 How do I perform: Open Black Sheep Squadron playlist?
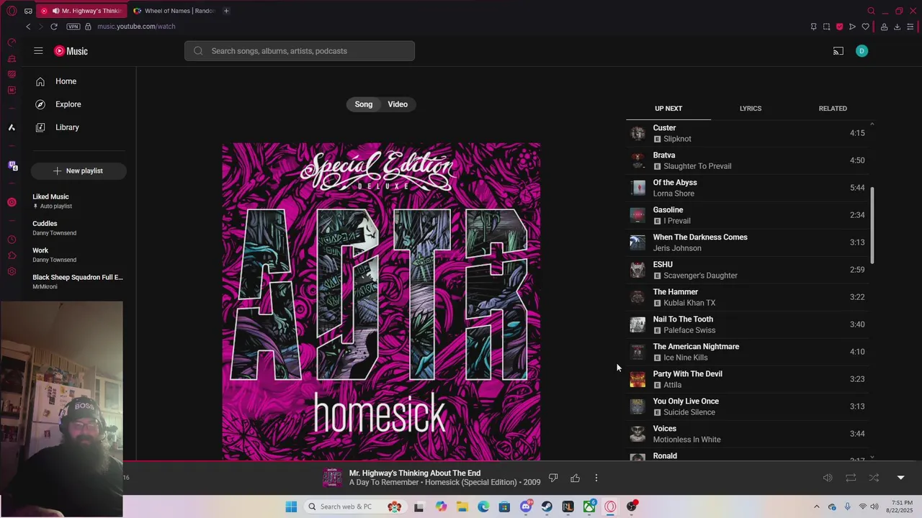coord(78,281)
